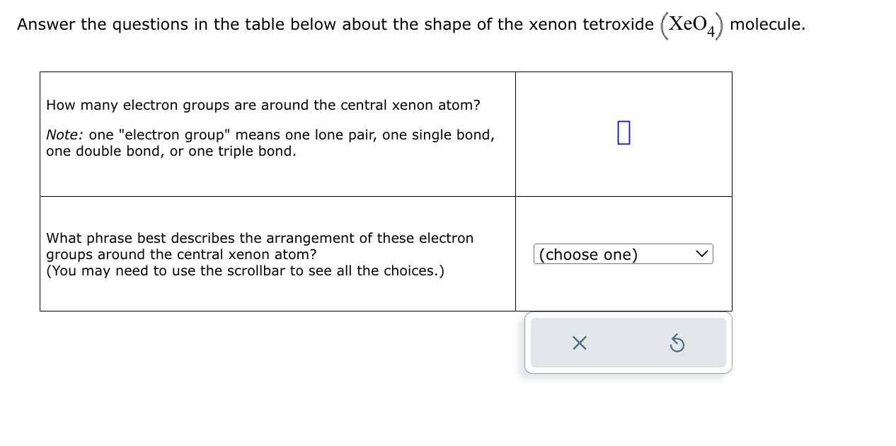Expand the electron arrangement choices list

click(623, 253)
